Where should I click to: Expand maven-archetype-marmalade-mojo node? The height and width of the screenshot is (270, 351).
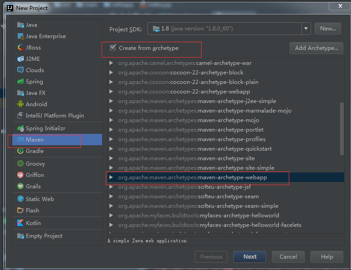tap(111, 111)
